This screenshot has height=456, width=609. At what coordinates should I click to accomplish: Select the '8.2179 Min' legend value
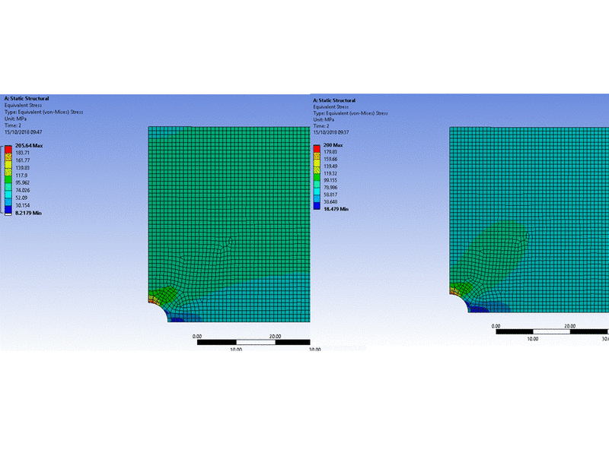pyautogui.click(x=28, y=213)
